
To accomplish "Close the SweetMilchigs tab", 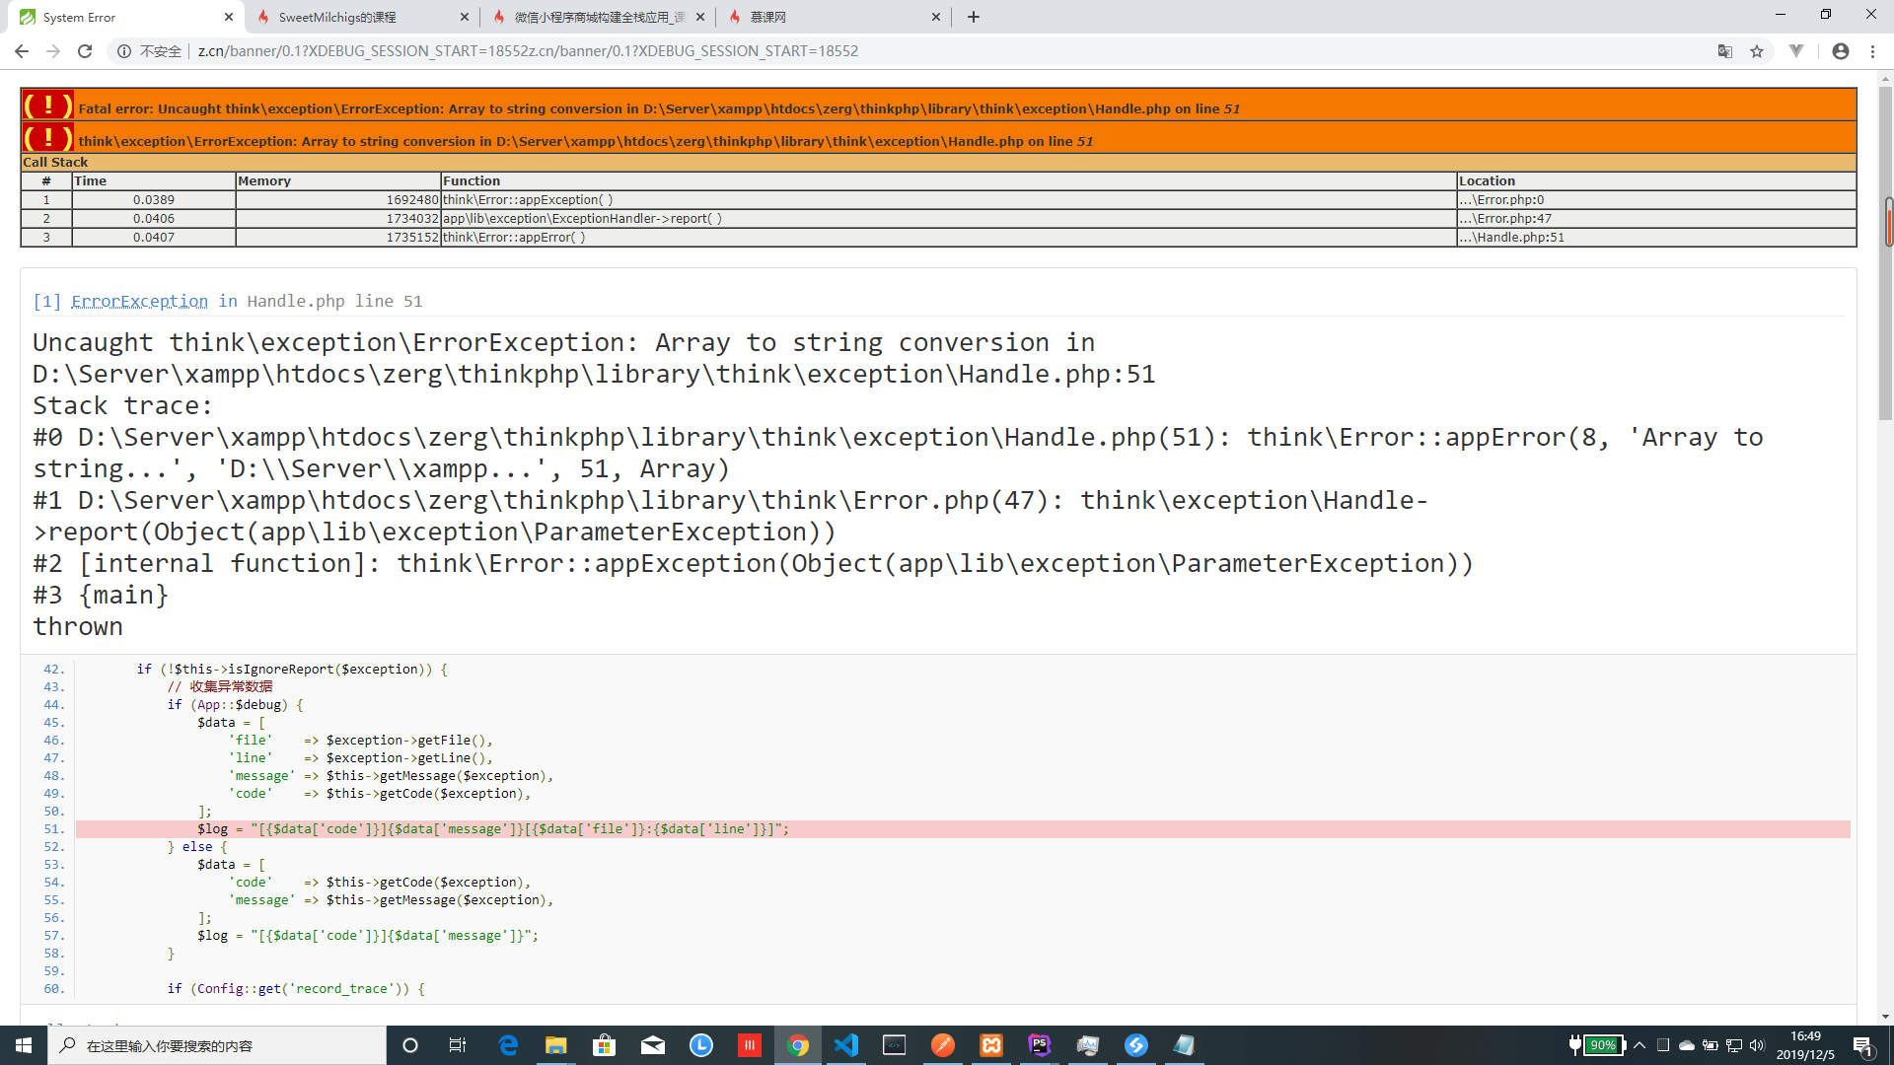I will 465,17.
